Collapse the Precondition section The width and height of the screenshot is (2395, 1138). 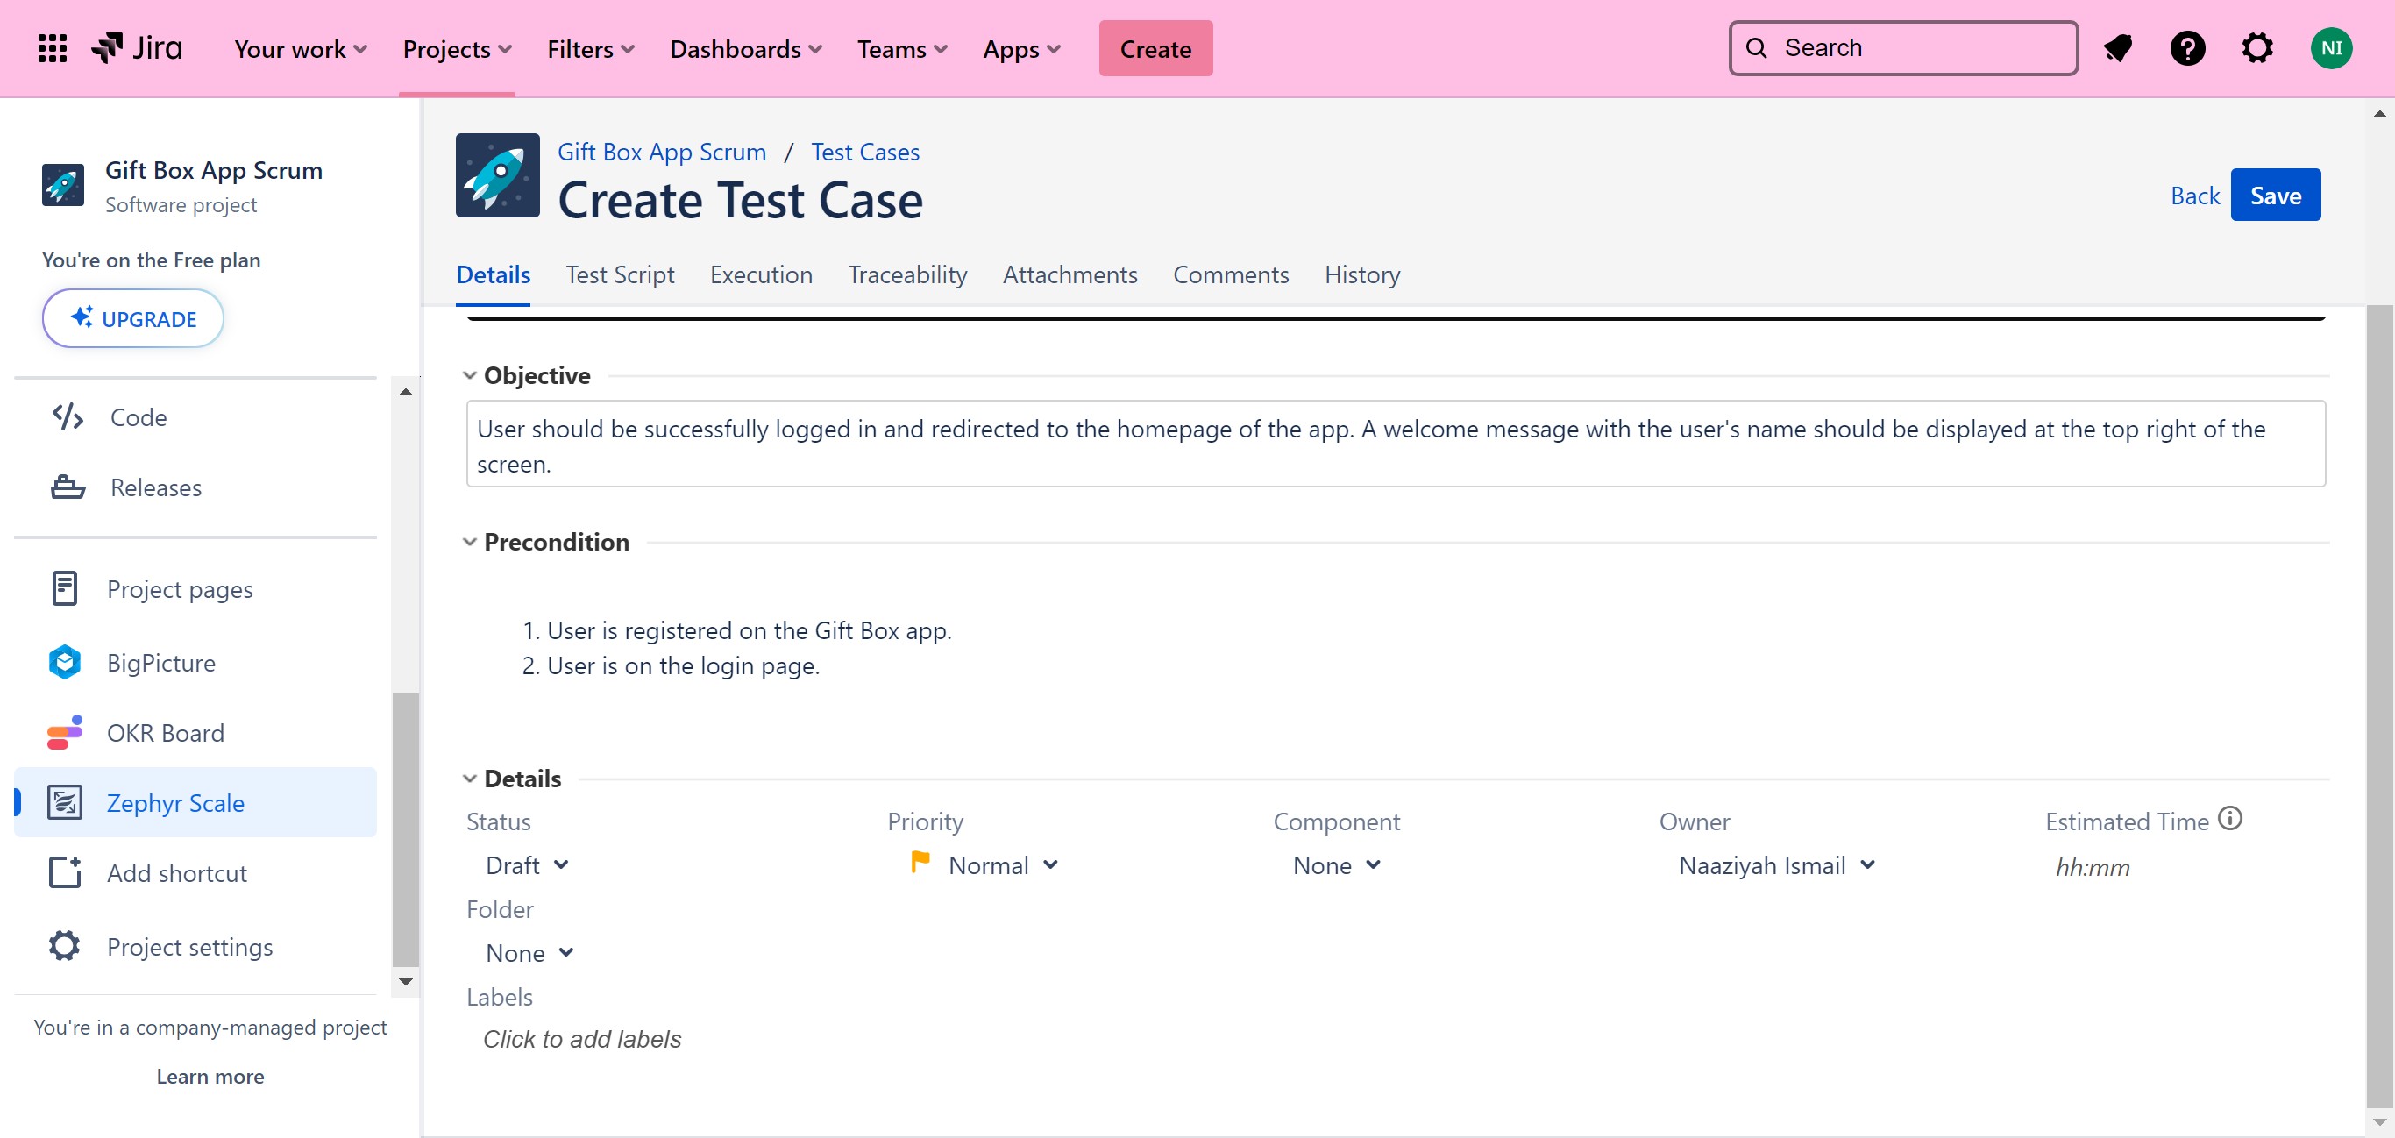click(470, 542)
